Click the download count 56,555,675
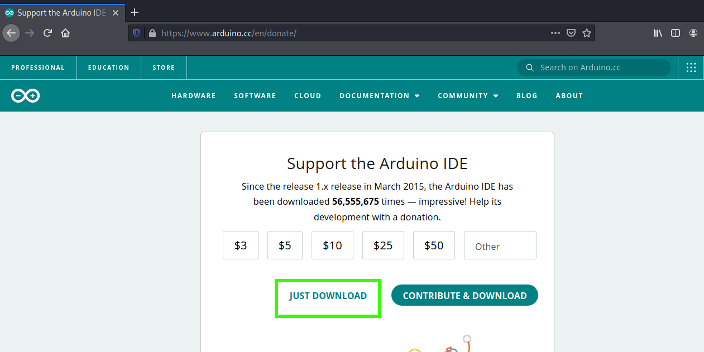Viewport: 704px width, 352px height. [x=356, y=201]
